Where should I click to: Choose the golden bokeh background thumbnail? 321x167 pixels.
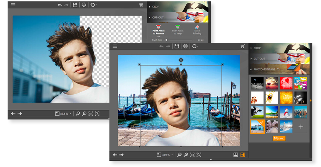click(x=286, y=97)
